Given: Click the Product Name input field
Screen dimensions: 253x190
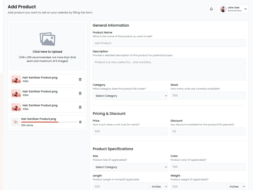Looking at the screenshot, I should pos(169,43).
